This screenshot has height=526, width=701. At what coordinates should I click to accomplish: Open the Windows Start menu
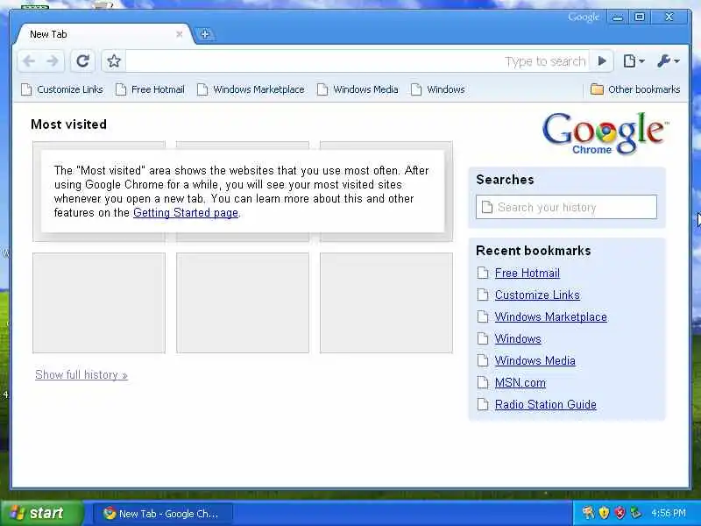coord(41,513)
